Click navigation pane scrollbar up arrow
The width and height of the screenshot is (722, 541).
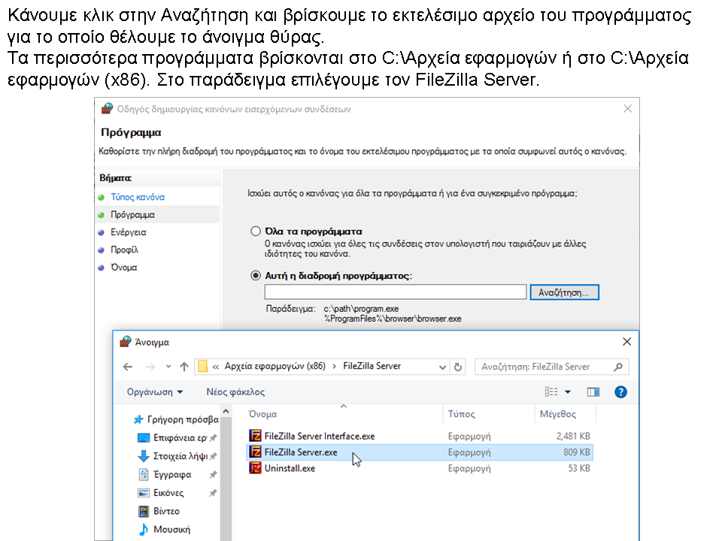point(226,411)
